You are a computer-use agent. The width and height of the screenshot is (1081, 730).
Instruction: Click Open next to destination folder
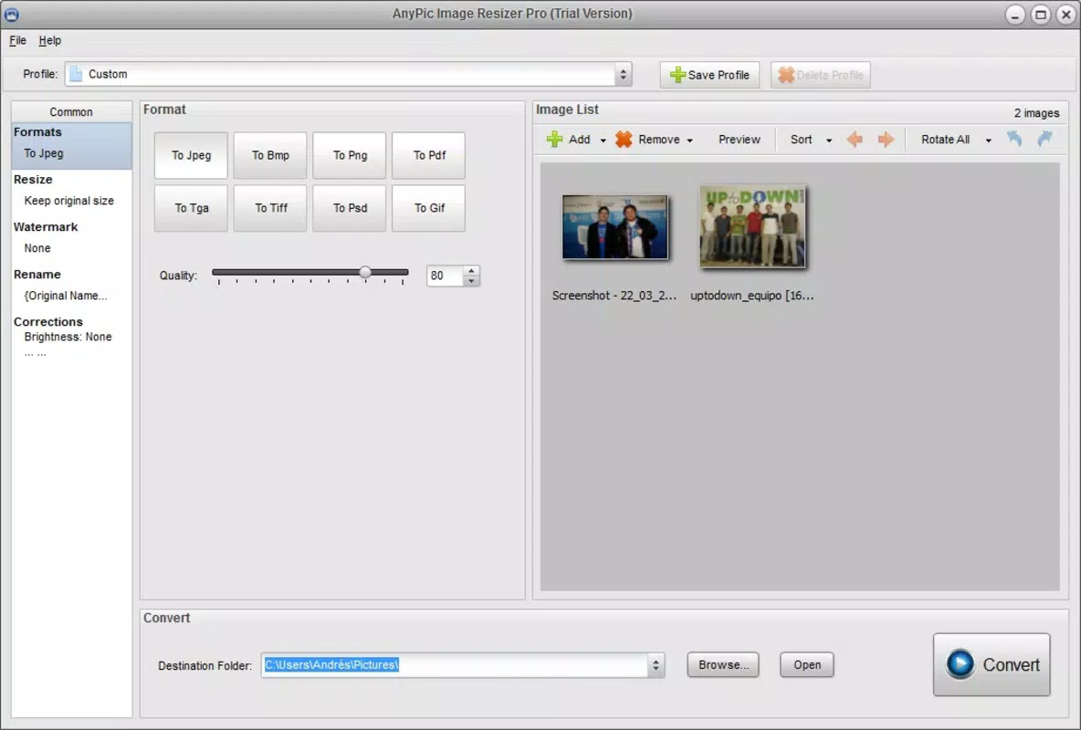click(x=806, y=665)
